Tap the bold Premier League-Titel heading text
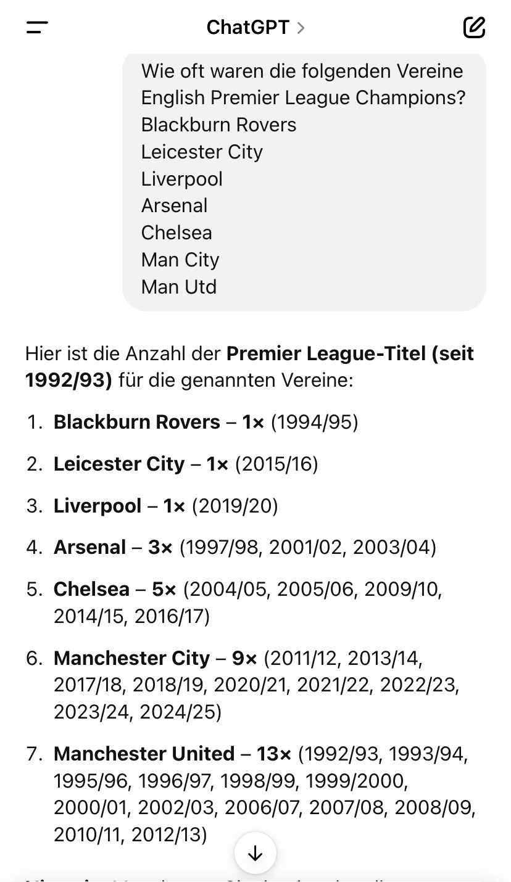This screenshot has height=882, width=511. 249,367
